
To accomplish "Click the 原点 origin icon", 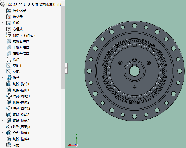I will (9, 59).
